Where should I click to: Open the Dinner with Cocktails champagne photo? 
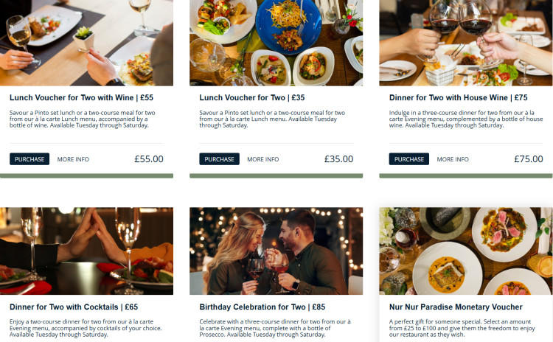pos(86,251)
